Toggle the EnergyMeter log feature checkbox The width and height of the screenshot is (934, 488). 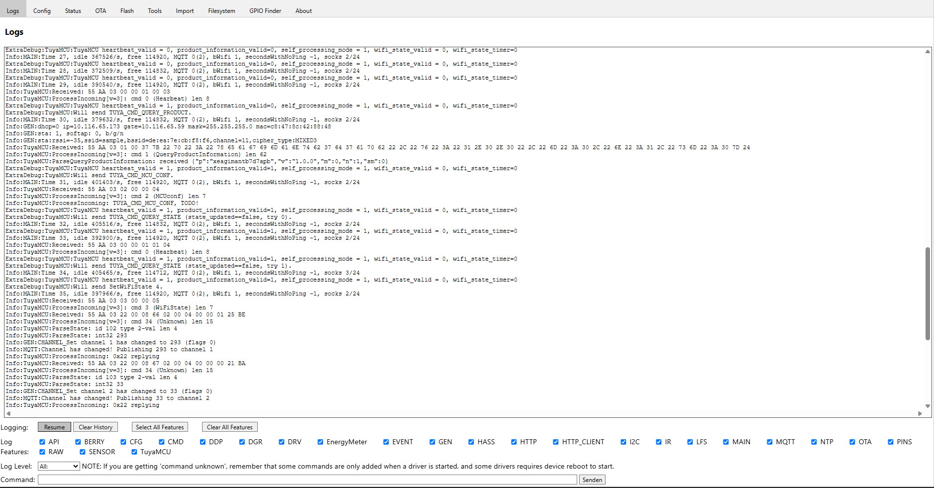(x=320, y=442)
